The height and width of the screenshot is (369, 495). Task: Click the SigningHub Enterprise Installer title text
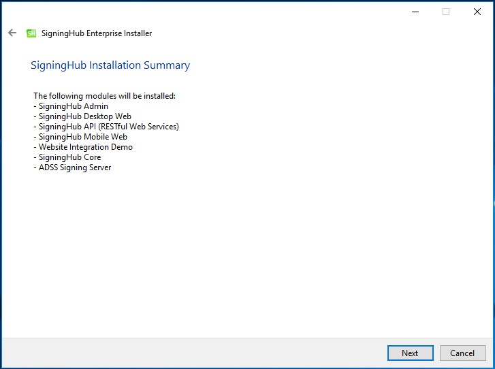click(x=97, y=33)
